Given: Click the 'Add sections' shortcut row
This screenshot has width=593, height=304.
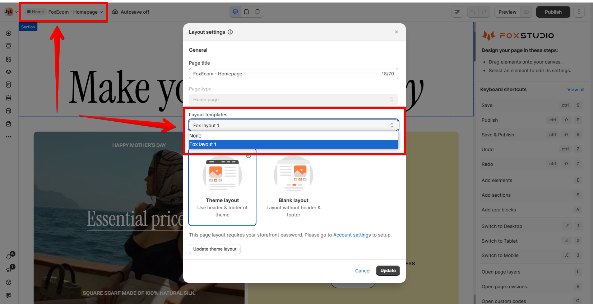Looking at the screenshot, I should tap(532, 195).
